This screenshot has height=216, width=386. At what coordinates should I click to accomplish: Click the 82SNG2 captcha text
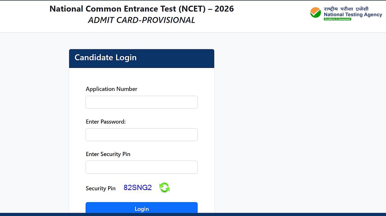138,188
